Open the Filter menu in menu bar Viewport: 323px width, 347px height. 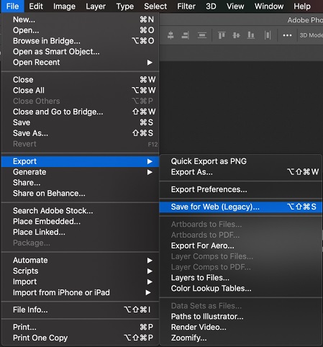tap(186, 6)
